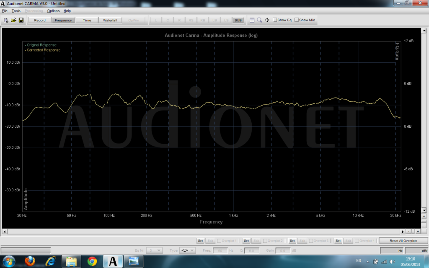Click the vertical scrollbar up arrow
The height and width of the screenshot is (268, 429).
[424, 30]
